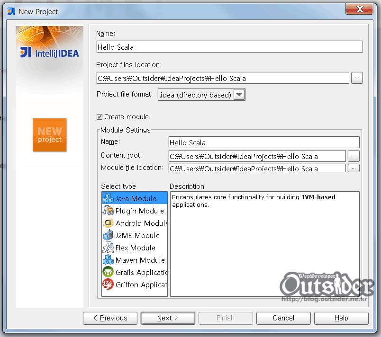Viewport: 381px width, 337px height.
Task: Click the Module file location path field
Action: (x=257, y=168)
